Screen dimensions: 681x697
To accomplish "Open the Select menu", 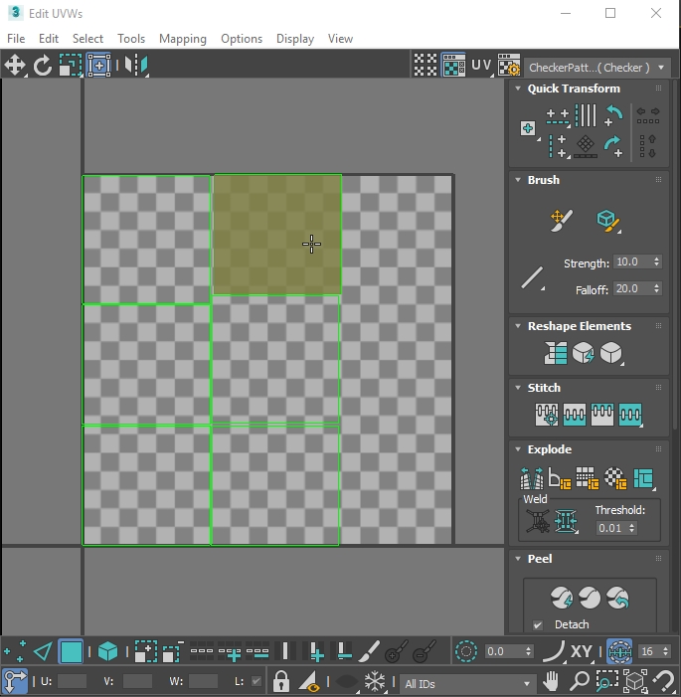I will [x=88, y=39].
